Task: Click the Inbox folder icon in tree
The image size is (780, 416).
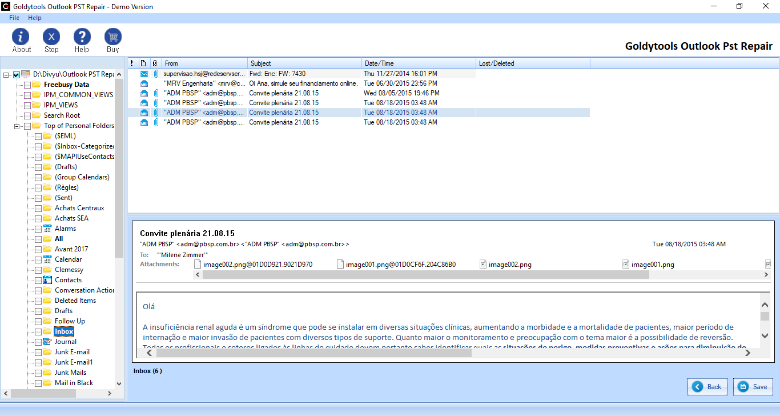Action: click(47, 331)
